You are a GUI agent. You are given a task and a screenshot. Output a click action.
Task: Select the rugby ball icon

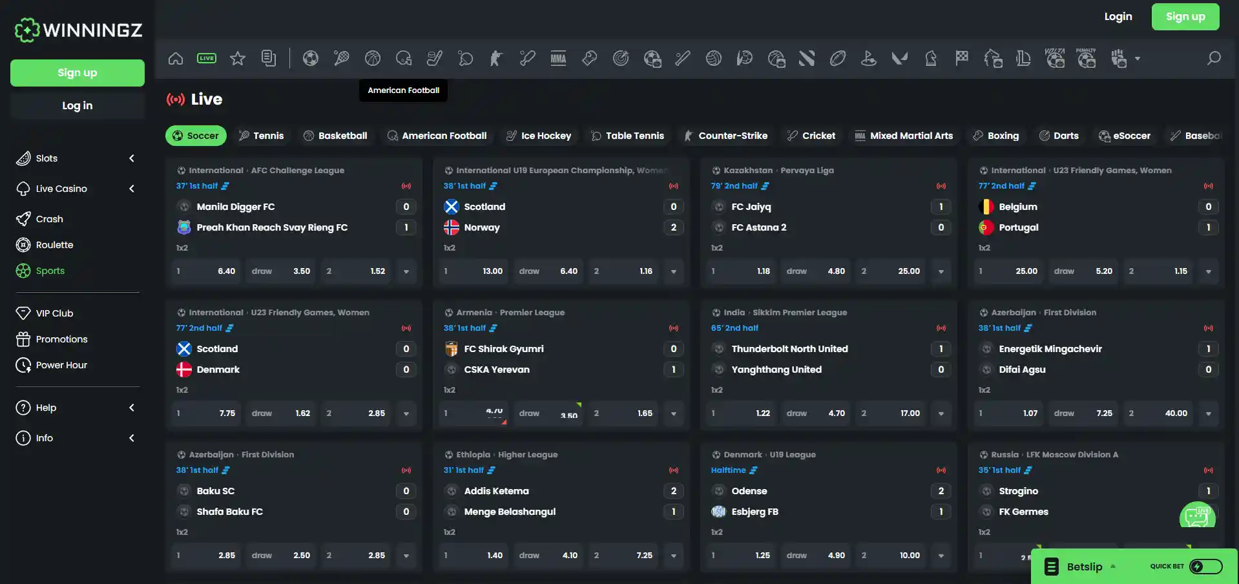[x=838, y=59]
